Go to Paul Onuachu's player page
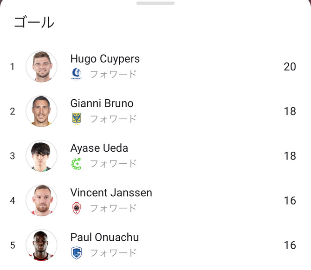The width and height of the screenshot is (311, 270). click(104, 237)
